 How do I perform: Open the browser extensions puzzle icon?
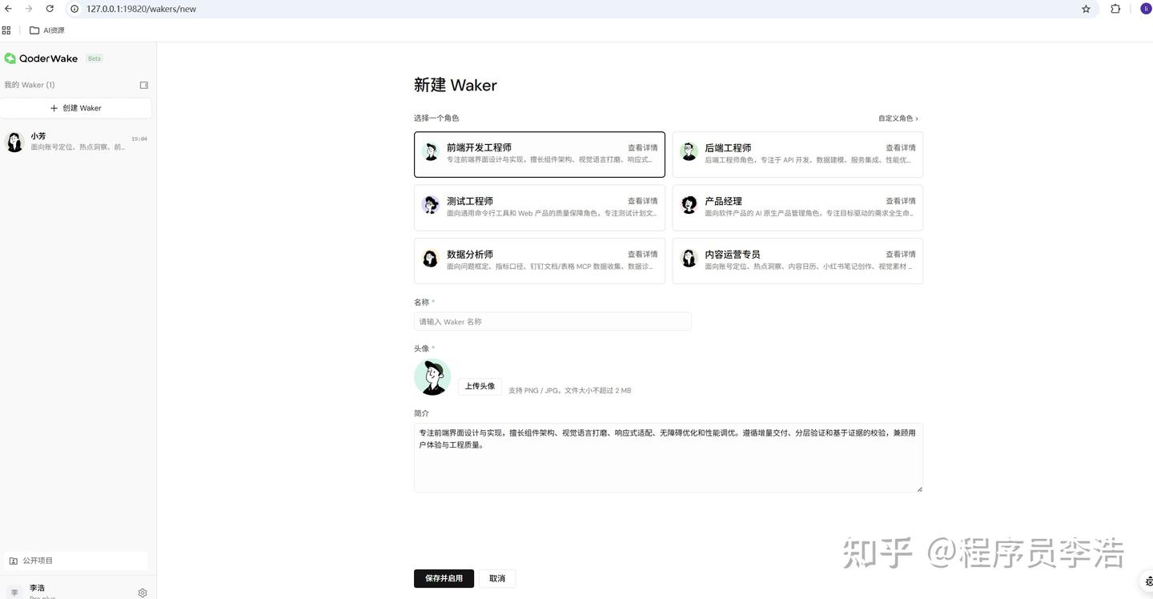pos(1115,9)
